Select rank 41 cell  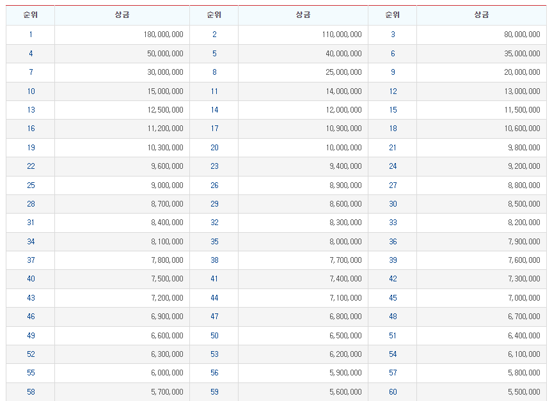[214, 279]
